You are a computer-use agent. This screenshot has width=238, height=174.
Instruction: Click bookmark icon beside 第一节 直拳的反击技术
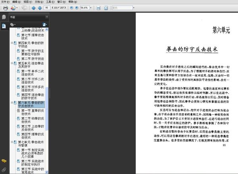click(18, 111)
